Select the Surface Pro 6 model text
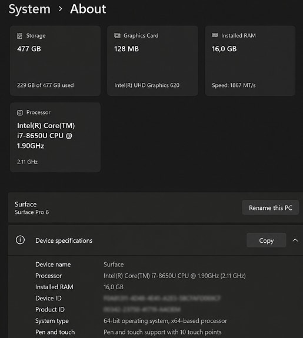The height and width of the screenshot is (338, 303). [x=32, y=212]
